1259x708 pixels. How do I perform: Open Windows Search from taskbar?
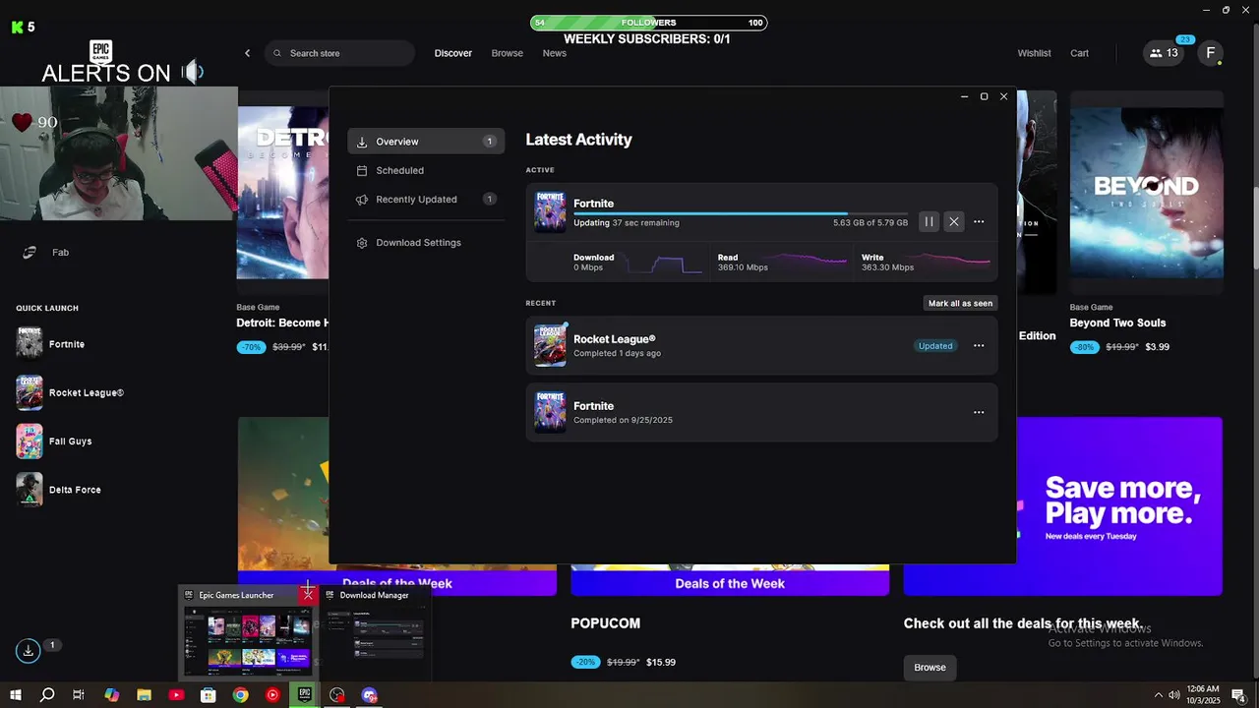(x=46, y=695)
